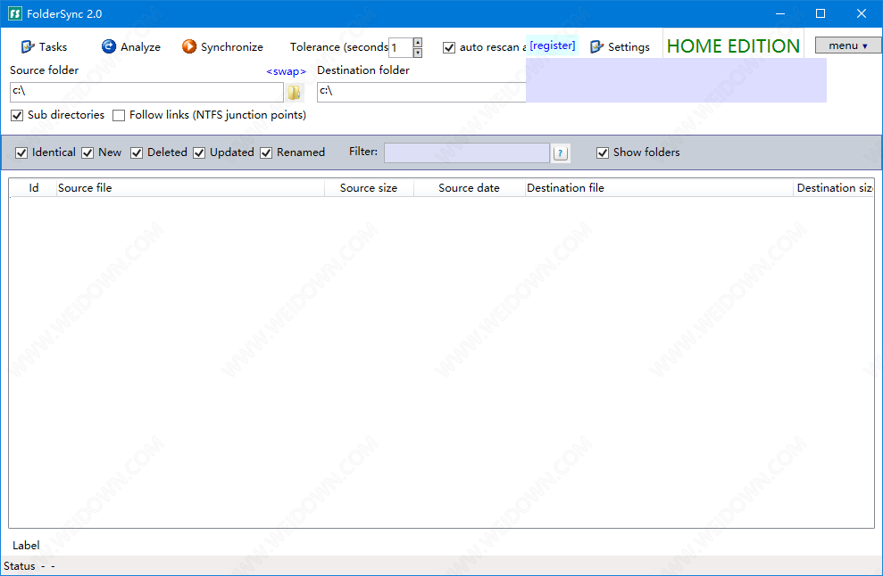Browse for source folder using folder icon
Image resolution: width=883 pixels, height=576 pixels.
pyautogui.click(x=294, y=92)
